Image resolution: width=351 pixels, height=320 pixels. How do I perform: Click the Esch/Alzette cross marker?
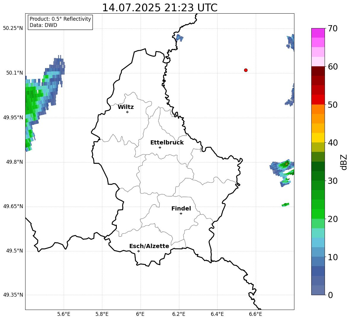click(138, 251)
